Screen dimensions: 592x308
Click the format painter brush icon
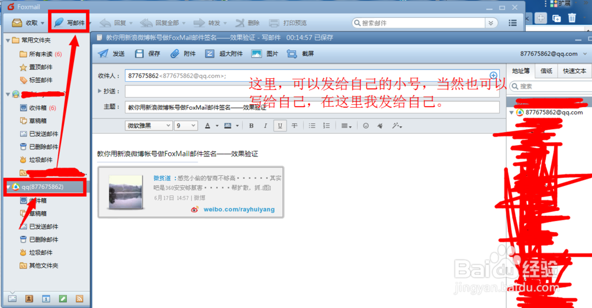[380, 126]
